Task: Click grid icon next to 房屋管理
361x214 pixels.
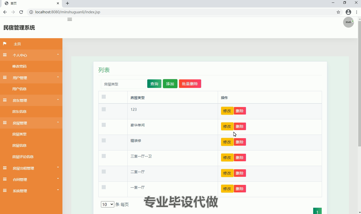Action: 5,123
